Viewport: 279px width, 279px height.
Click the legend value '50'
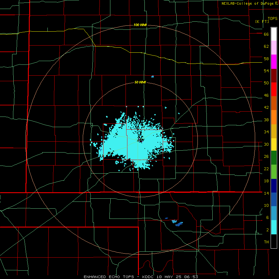pos(266,83)
